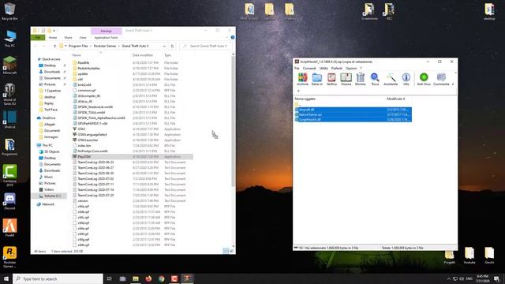Select the Rockstar Games launcher desktop icon
Viewport: 505px width, 284px height.
[9, 257]
